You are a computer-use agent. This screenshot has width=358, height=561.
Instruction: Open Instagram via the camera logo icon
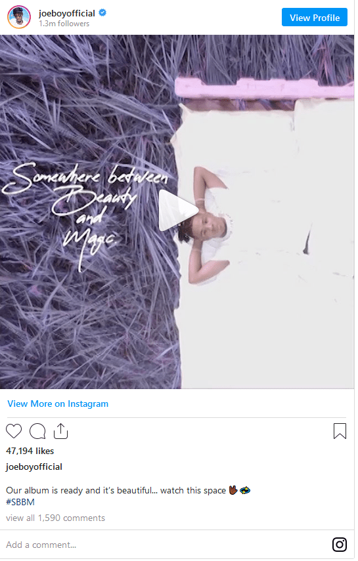(339, 545)
